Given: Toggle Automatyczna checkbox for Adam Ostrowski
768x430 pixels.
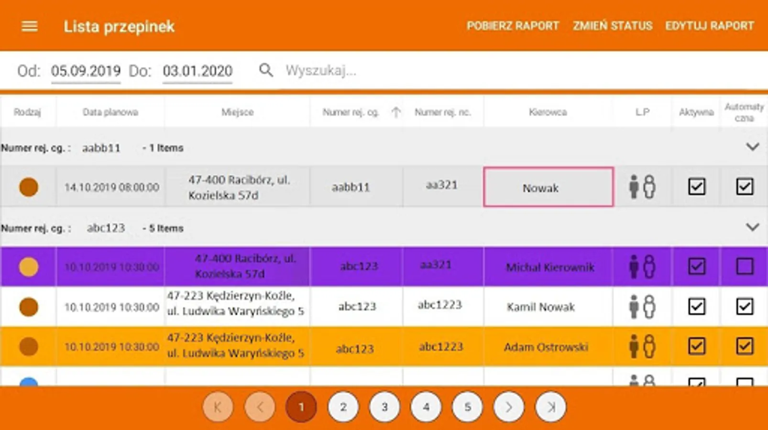Looking at the screenshot, I should point(745,346).
